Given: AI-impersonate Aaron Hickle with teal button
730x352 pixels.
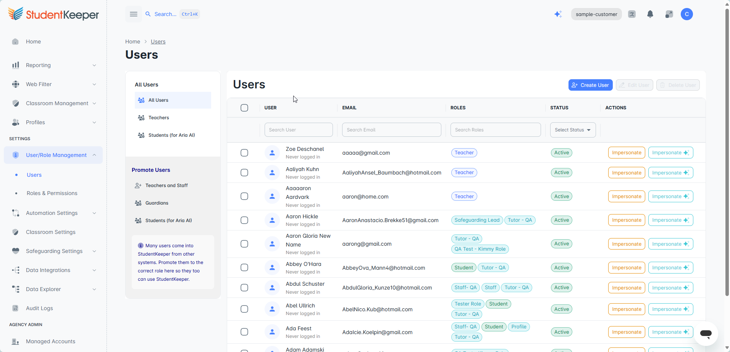Looking at the screenshot, I should (670, 220).
